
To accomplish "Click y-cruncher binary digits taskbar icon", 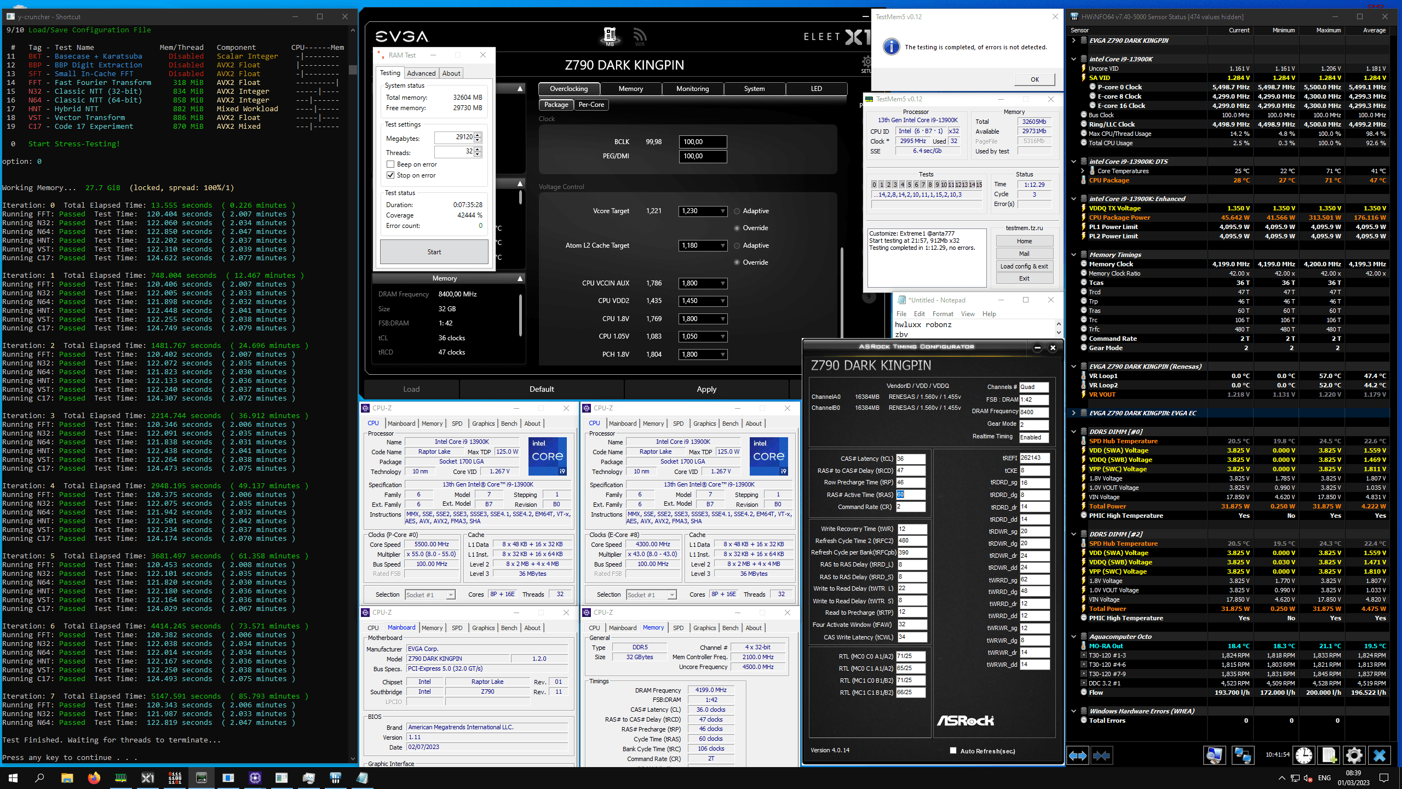I will (x=175, y=777).
